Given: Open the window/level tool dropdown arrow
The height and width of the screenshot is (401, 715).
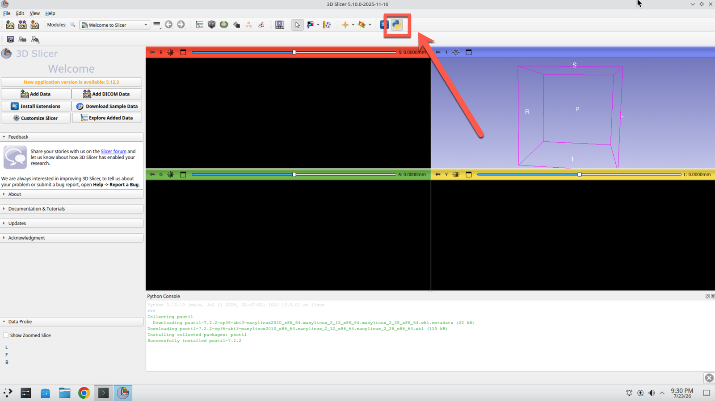Looking at the screenshot, I should (x=318, y=25).
